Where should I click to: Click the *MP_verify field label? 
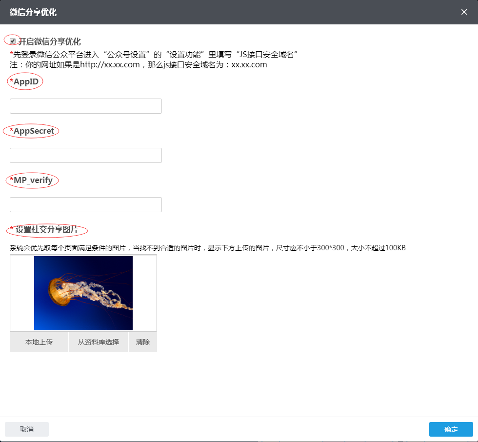pos(31,180)
